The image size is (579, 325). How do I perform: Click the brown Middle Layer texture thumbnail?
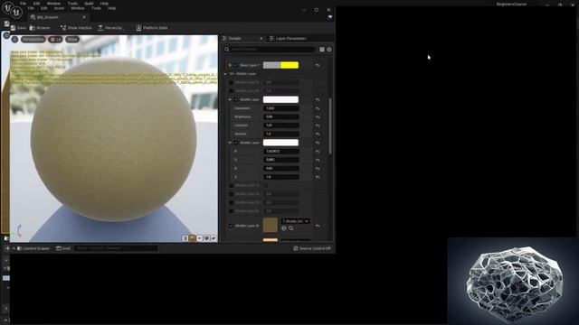pos(270,225)
